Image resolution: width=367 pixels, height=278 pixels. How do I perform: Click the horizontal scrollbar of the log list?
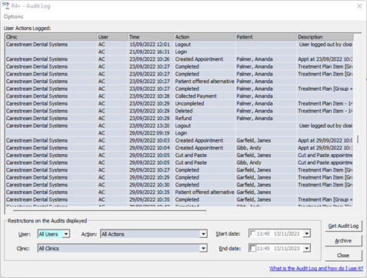(110, 210)
